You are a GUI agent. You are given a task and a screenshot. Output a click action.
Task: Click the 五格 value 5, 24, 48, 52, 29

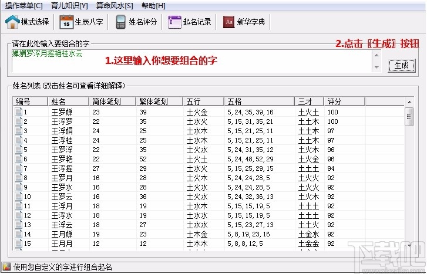point(250,159)
